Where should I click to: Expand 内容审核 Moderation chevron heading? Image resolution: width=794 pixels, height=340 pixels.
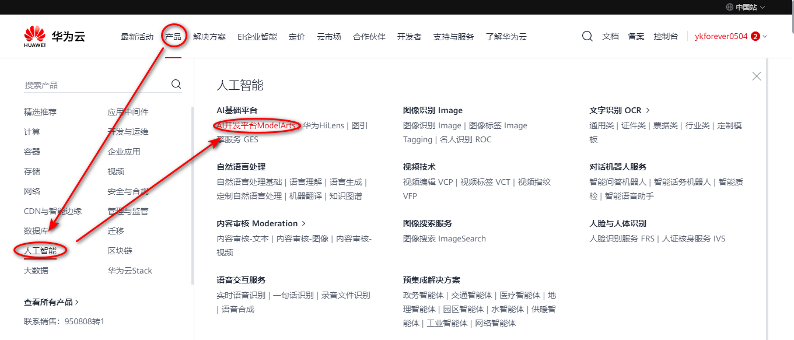pyautogui.click(x=261, y=223)
